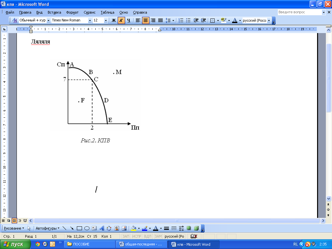Increase the paragraph indent
The width and height of the screenshot is (332, 249).
coord(204,20)
